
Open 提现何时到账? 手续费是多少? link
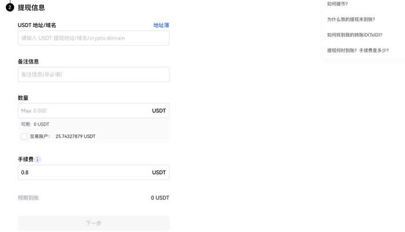[x=358, y=50]
